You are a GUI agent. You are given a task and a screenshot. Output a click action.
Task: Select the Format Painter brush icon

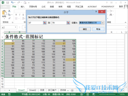(x=9, y=18)
